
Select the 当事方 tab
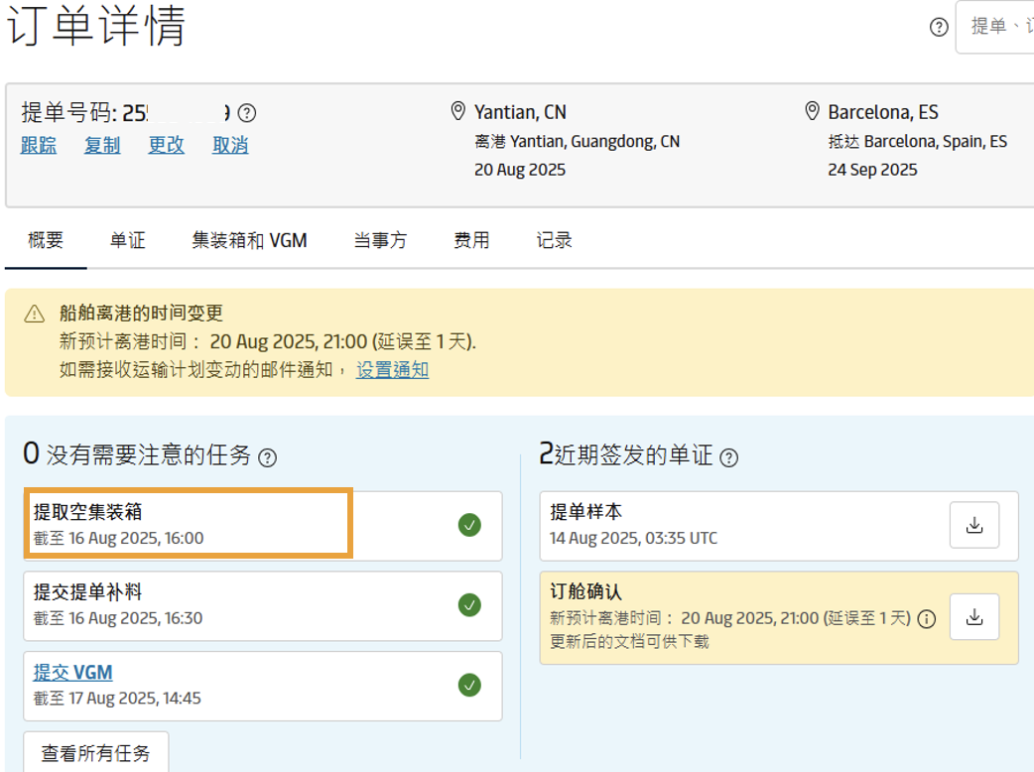pos(380,240)
